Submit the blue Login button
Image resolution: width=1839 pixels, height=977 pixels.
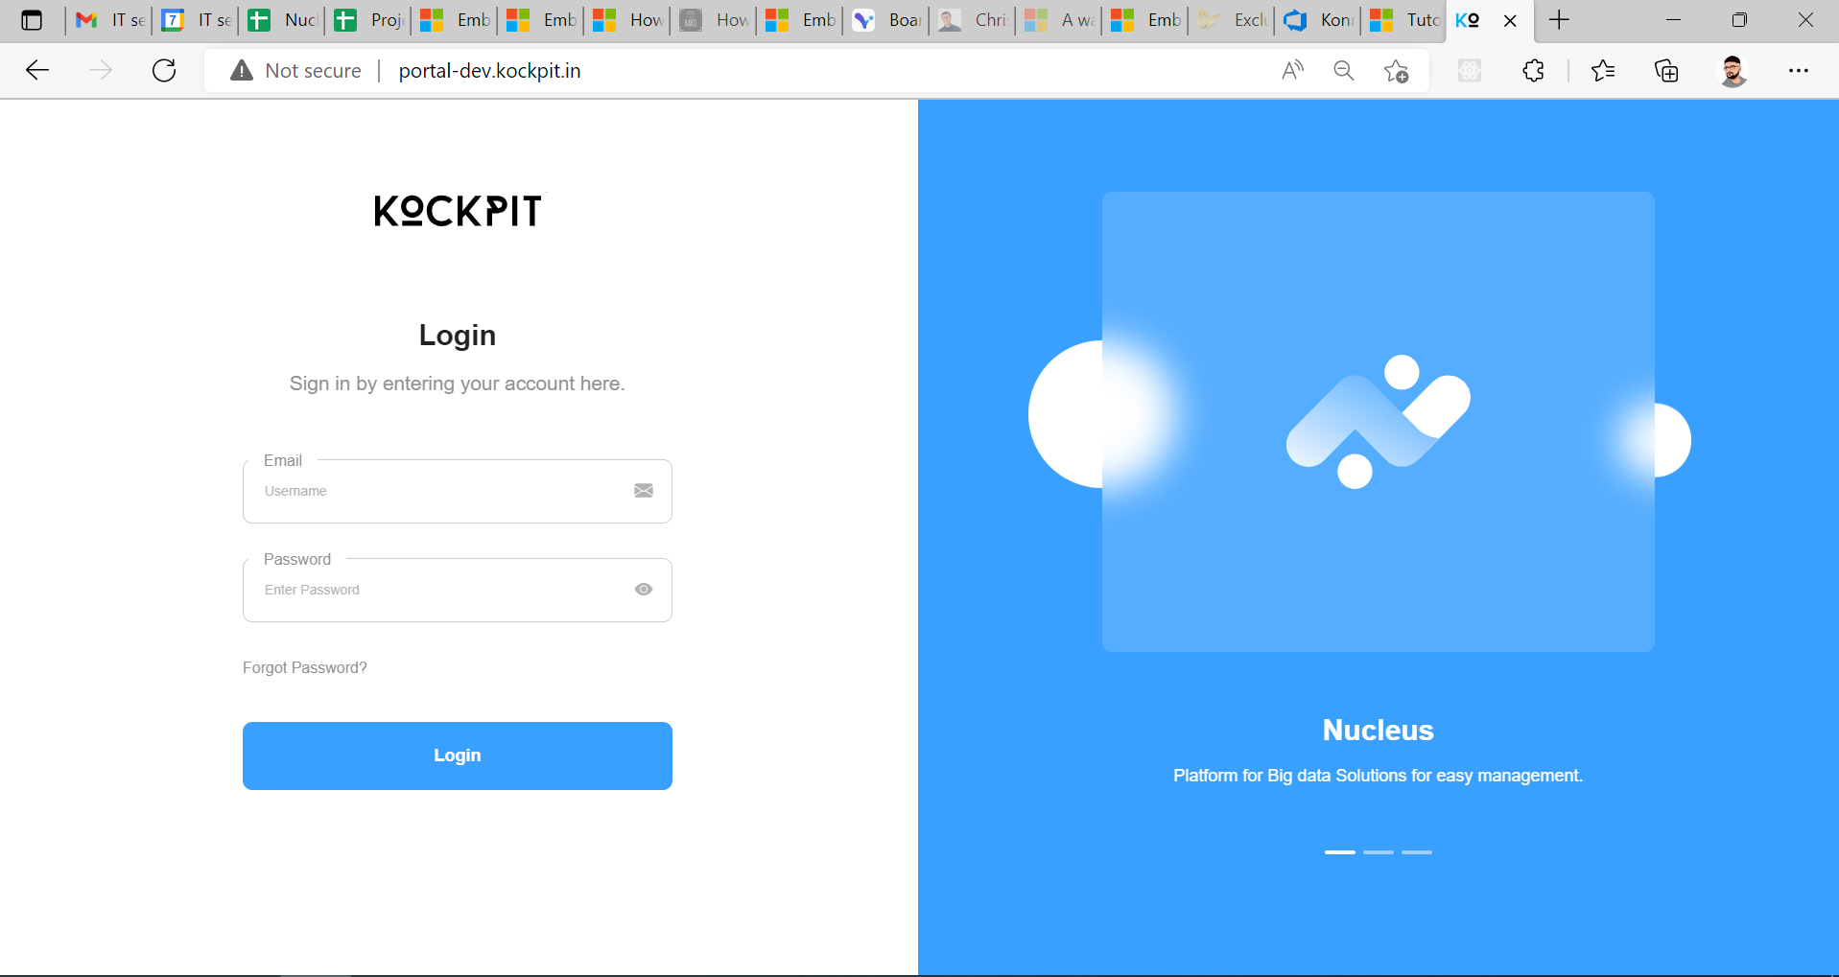click(457, 756)
